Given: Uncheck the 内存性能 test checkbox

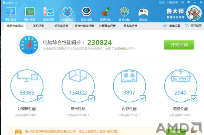Looking at the screenshot, I should pyautogui.click(x=143, y=99).
